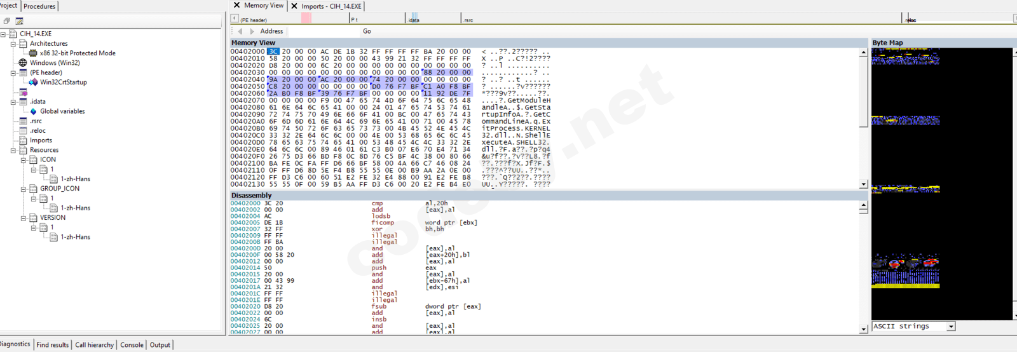Screen dimensions: 1017x352
Task: Click the (PE header) section icon in the tree
Action: 23,72
